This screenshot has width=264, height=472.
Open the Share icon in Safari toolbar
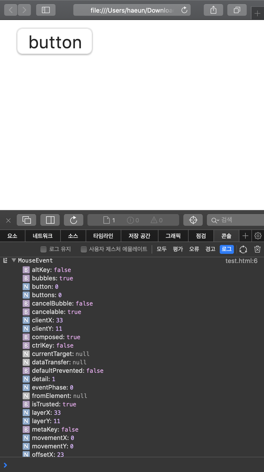213,10
